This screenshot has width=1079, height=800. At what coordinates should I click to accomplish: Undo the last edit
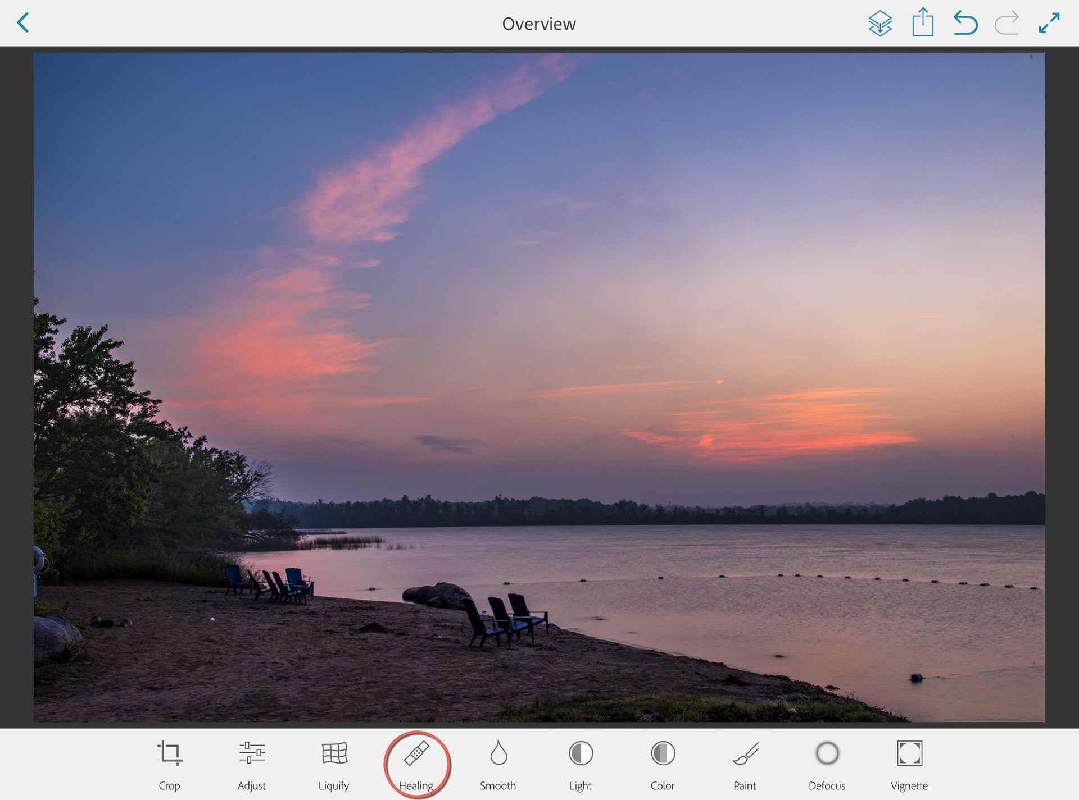coord(965,23)
